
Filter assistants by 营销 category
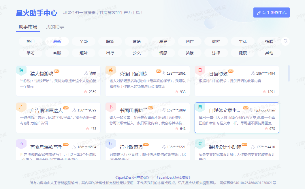(x=137, y=41)
